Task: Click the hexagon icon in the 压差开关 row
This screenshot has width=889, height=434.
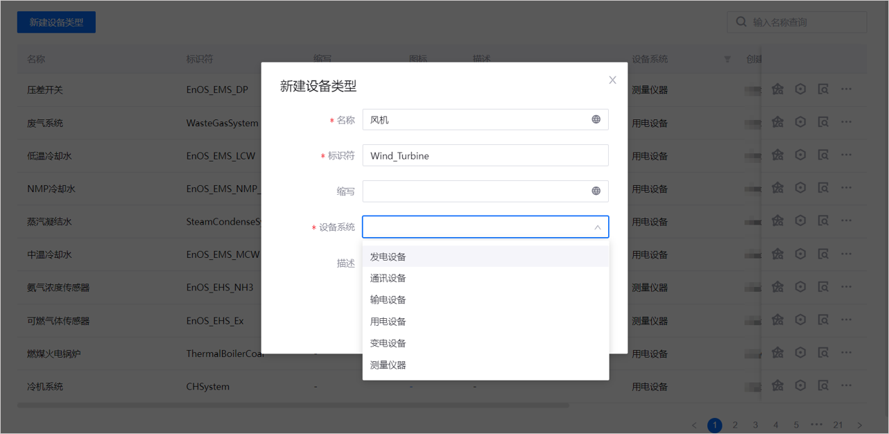Action: point(800,89)
